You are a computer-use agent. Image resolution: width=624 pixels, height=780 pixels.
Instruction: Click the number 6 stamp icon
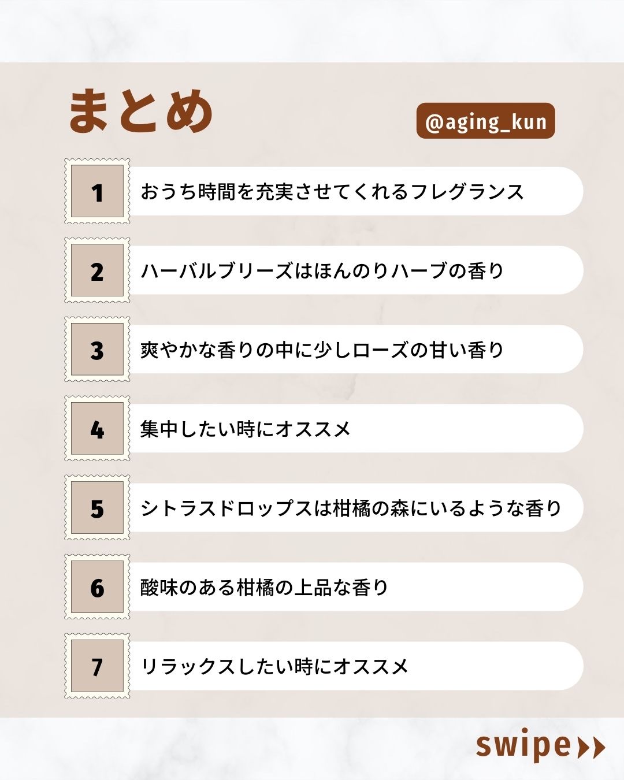pyautogui.click(x=97, y=587)
